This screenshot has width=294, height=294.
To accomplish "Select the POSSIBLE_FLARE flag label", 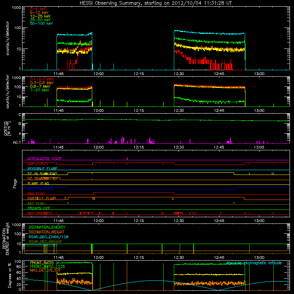I will pyautogui.click(x=42, y=169).
